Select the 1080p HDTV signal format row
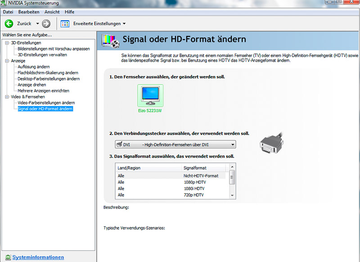The height and width of the screenshot is (262, 360). [x=194, y=182]
